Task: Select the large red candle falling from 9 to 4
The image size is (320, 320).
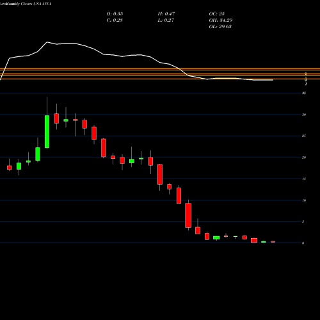Action: [188, 215]
